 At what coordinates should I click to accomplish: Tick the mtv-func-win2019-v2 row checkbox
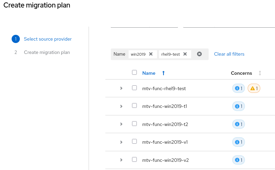coord(134,159)
